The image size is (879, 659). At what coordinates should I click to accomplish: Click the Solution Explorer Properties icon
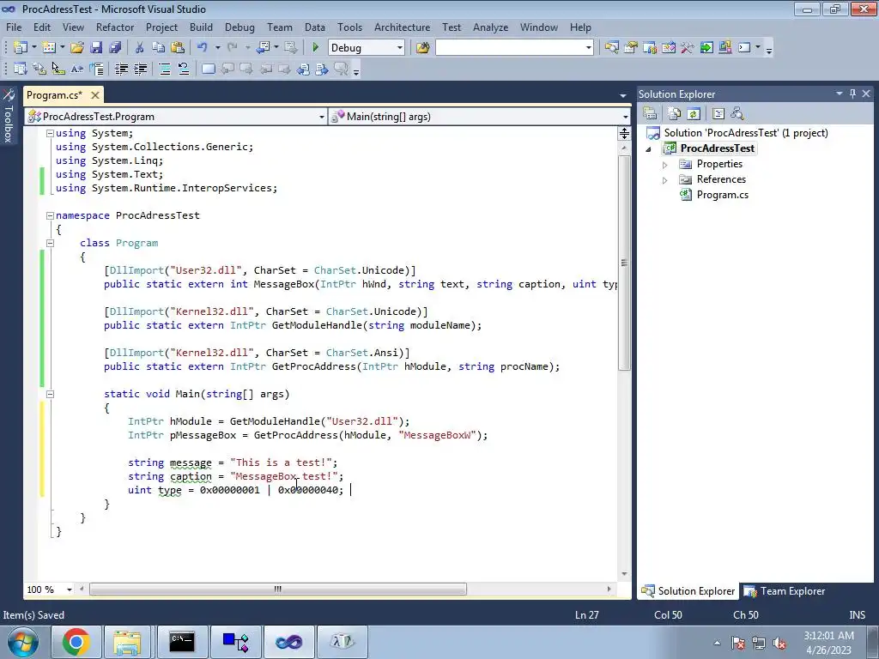pos(650,114)
